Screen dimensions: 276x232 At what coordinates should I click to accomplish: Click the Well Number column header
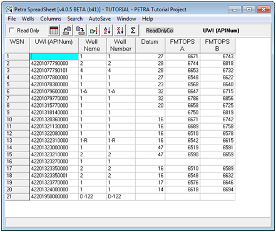121,45
